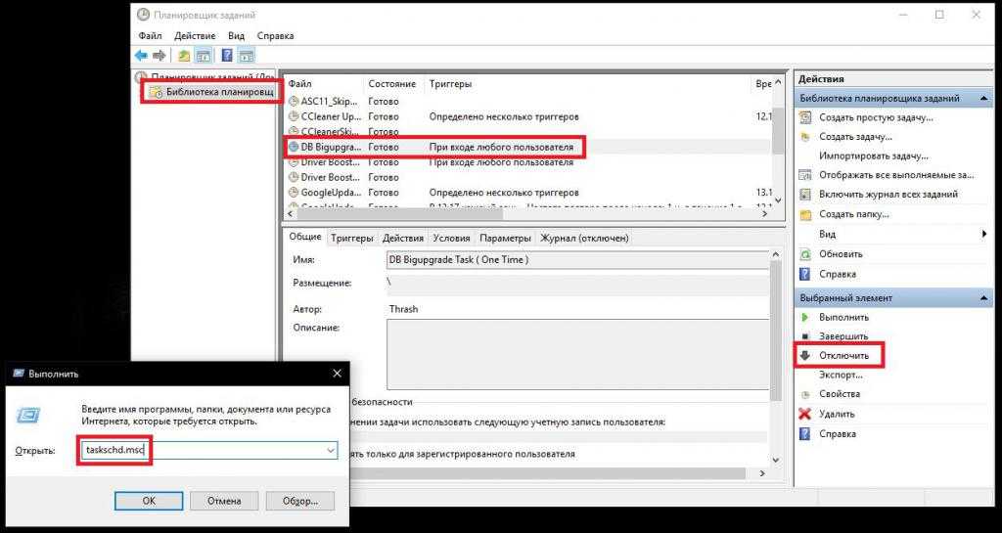Click the Show/Hide Console Tree toolbar icon
Screen dimensions: 1002x533
point(204,56)
